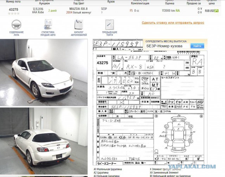Click the 'Каталог автомобилей' label
The width and height of the screenshot is (225, 177).
coord(79,33)
